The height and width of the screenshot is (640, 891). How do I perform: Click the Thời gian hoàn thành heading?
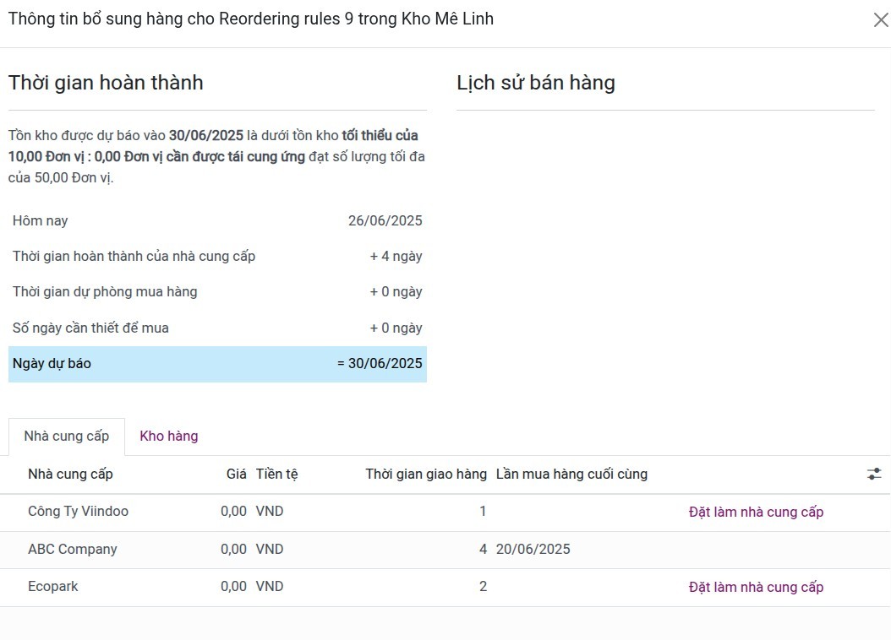pos(106,83)
